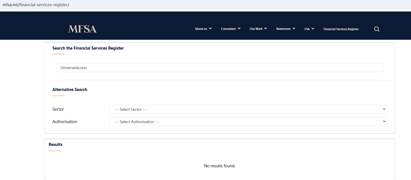Expand the Newsroom chevron arrow
The image size is (411, 180).
coord(294,28)
